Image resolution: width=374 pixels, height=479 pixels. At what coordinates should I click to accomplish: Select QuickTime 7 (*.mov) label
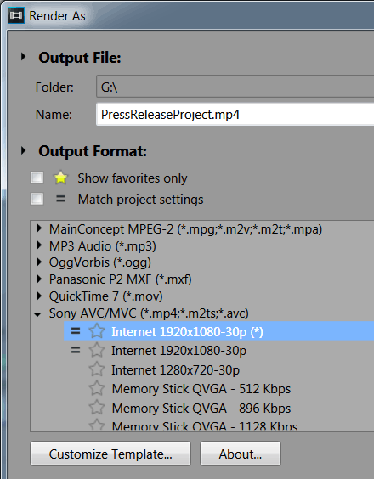click(x=105, y=296)
